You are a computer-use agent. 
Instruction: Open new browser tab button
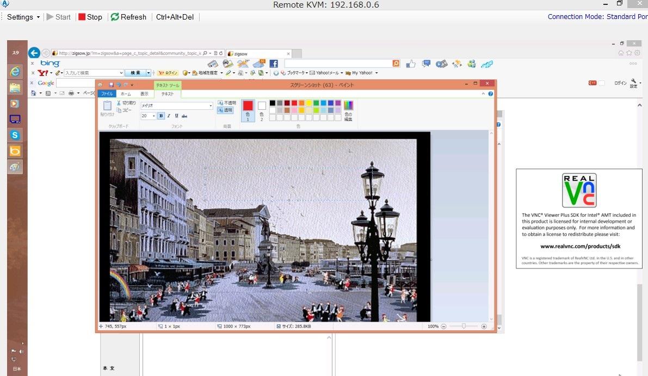[x=297, y=54]
